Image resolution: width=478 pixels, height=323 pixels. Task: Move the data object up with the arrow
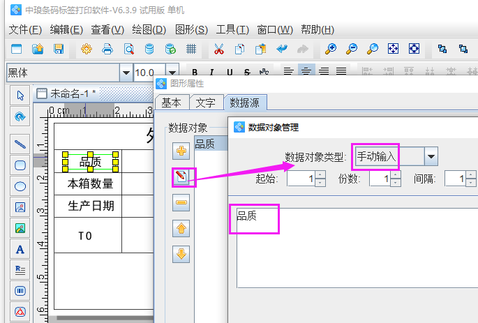point(181,228)
